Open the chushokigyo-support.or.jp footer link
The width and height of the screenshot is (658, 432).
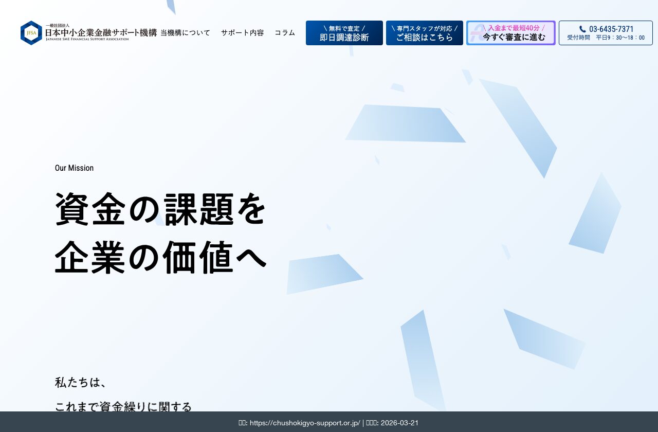(304, 423)
